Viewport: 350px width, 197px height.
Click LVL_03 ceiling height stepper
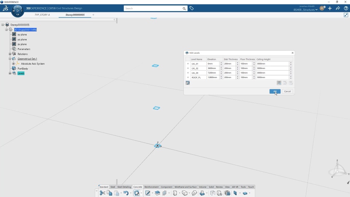tap(291, 73)
